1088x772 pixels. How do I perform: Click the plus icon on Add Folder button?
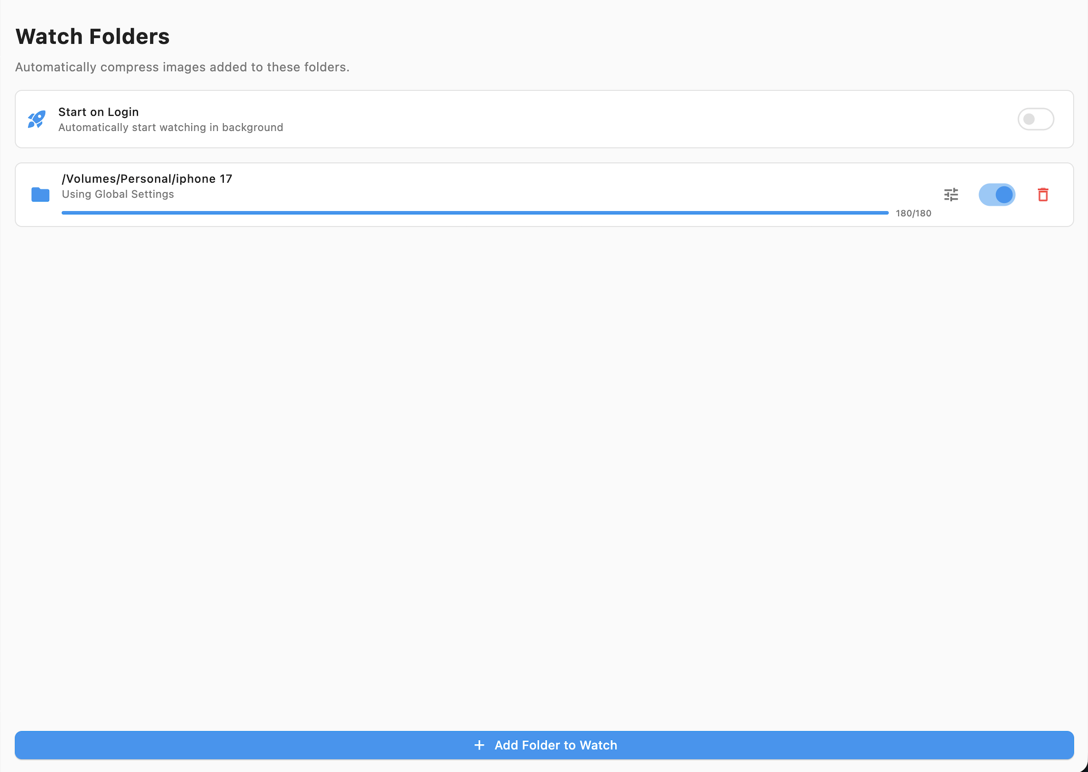(479, 745)
